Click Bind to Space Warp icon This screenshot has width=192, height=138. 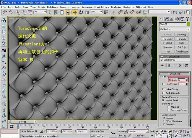pyautogui.click(x=30, y=12)
